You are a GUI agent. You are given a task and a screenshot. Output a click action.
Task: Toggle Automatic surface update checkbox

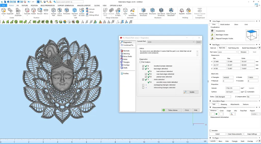click(x=246, y=92)
